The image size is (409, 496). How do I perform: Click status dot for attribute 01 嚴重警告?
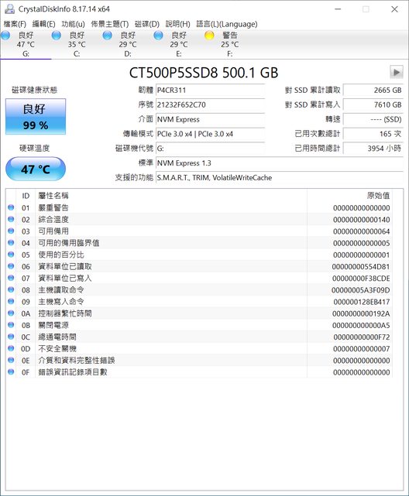click(x=11, y=207)
